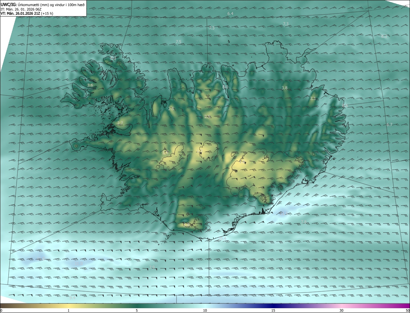
Task: Click the 7.8 value label on the map
Action: pyautogui.click(x=304, y=222)
